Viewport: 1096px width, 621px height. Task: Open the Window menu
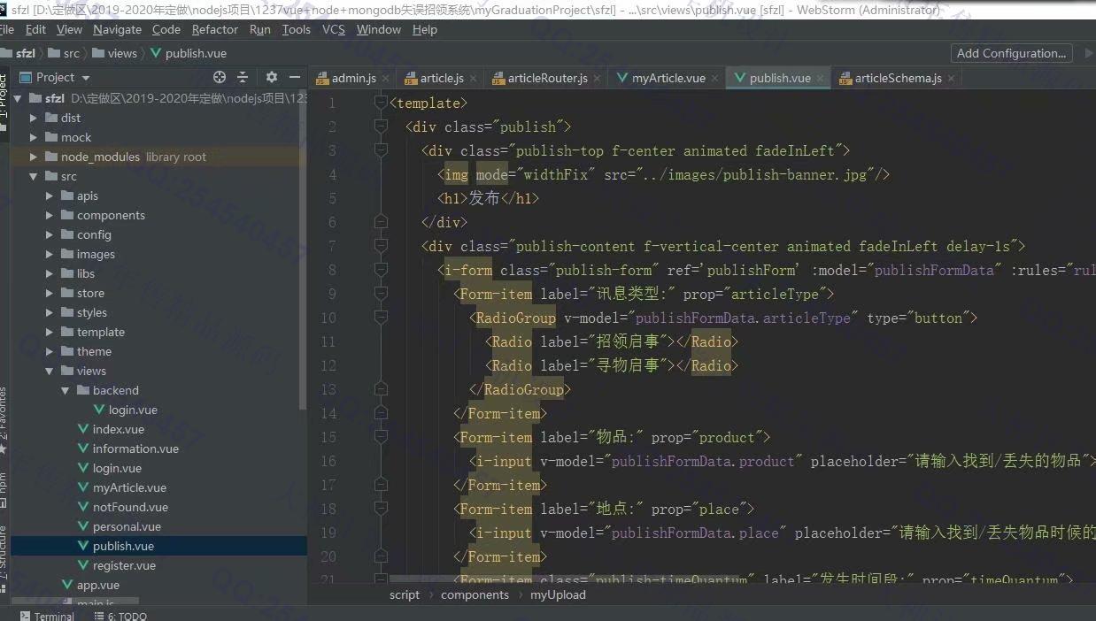[378, 29]
